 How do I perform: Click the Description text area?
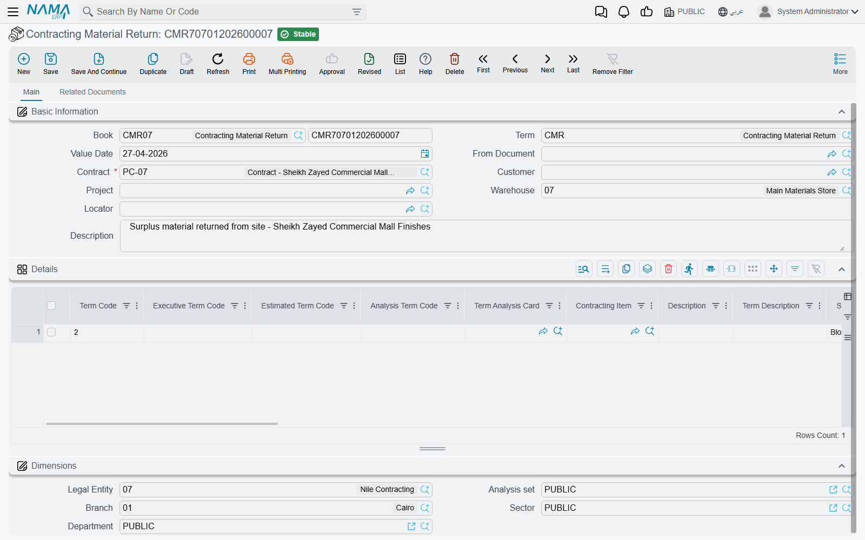(x=487, y=236)
